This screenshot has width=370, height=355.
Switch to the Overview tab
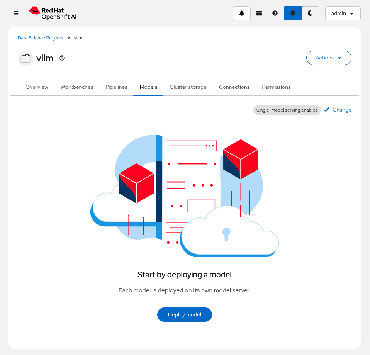tap(37, 87)
